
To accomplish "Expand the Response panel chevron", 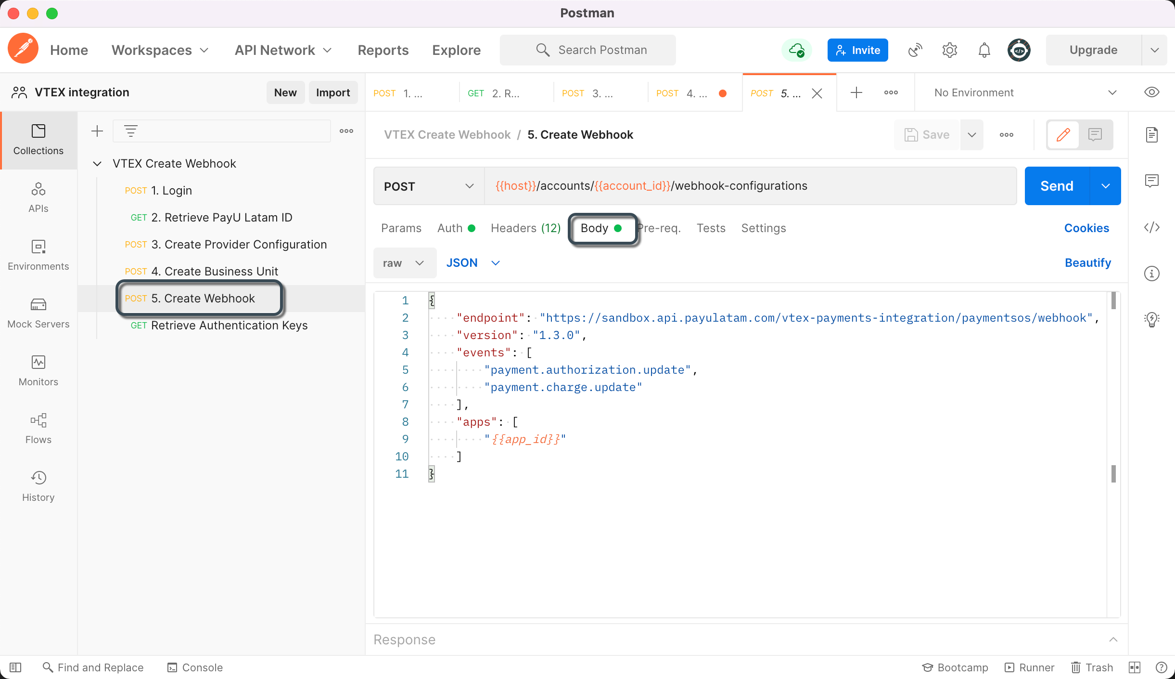I will pos(1113,640).
